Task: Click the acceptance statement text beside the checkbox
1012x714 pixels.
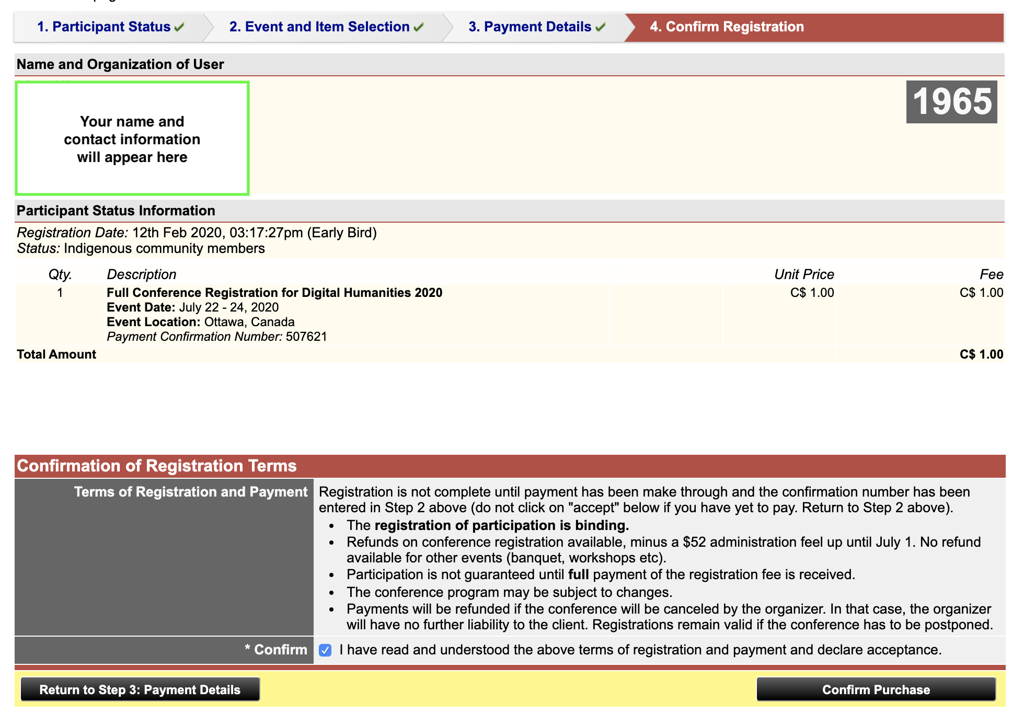Action: click(x=640, y=650)
